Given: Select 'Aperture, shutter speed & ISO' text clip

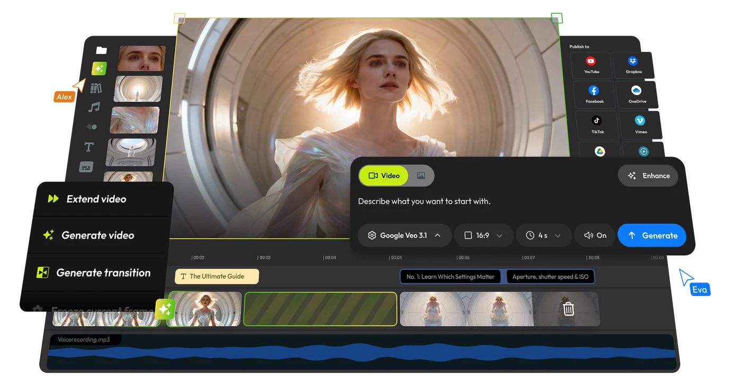Looking at the screenshot, I should point(550,277).
